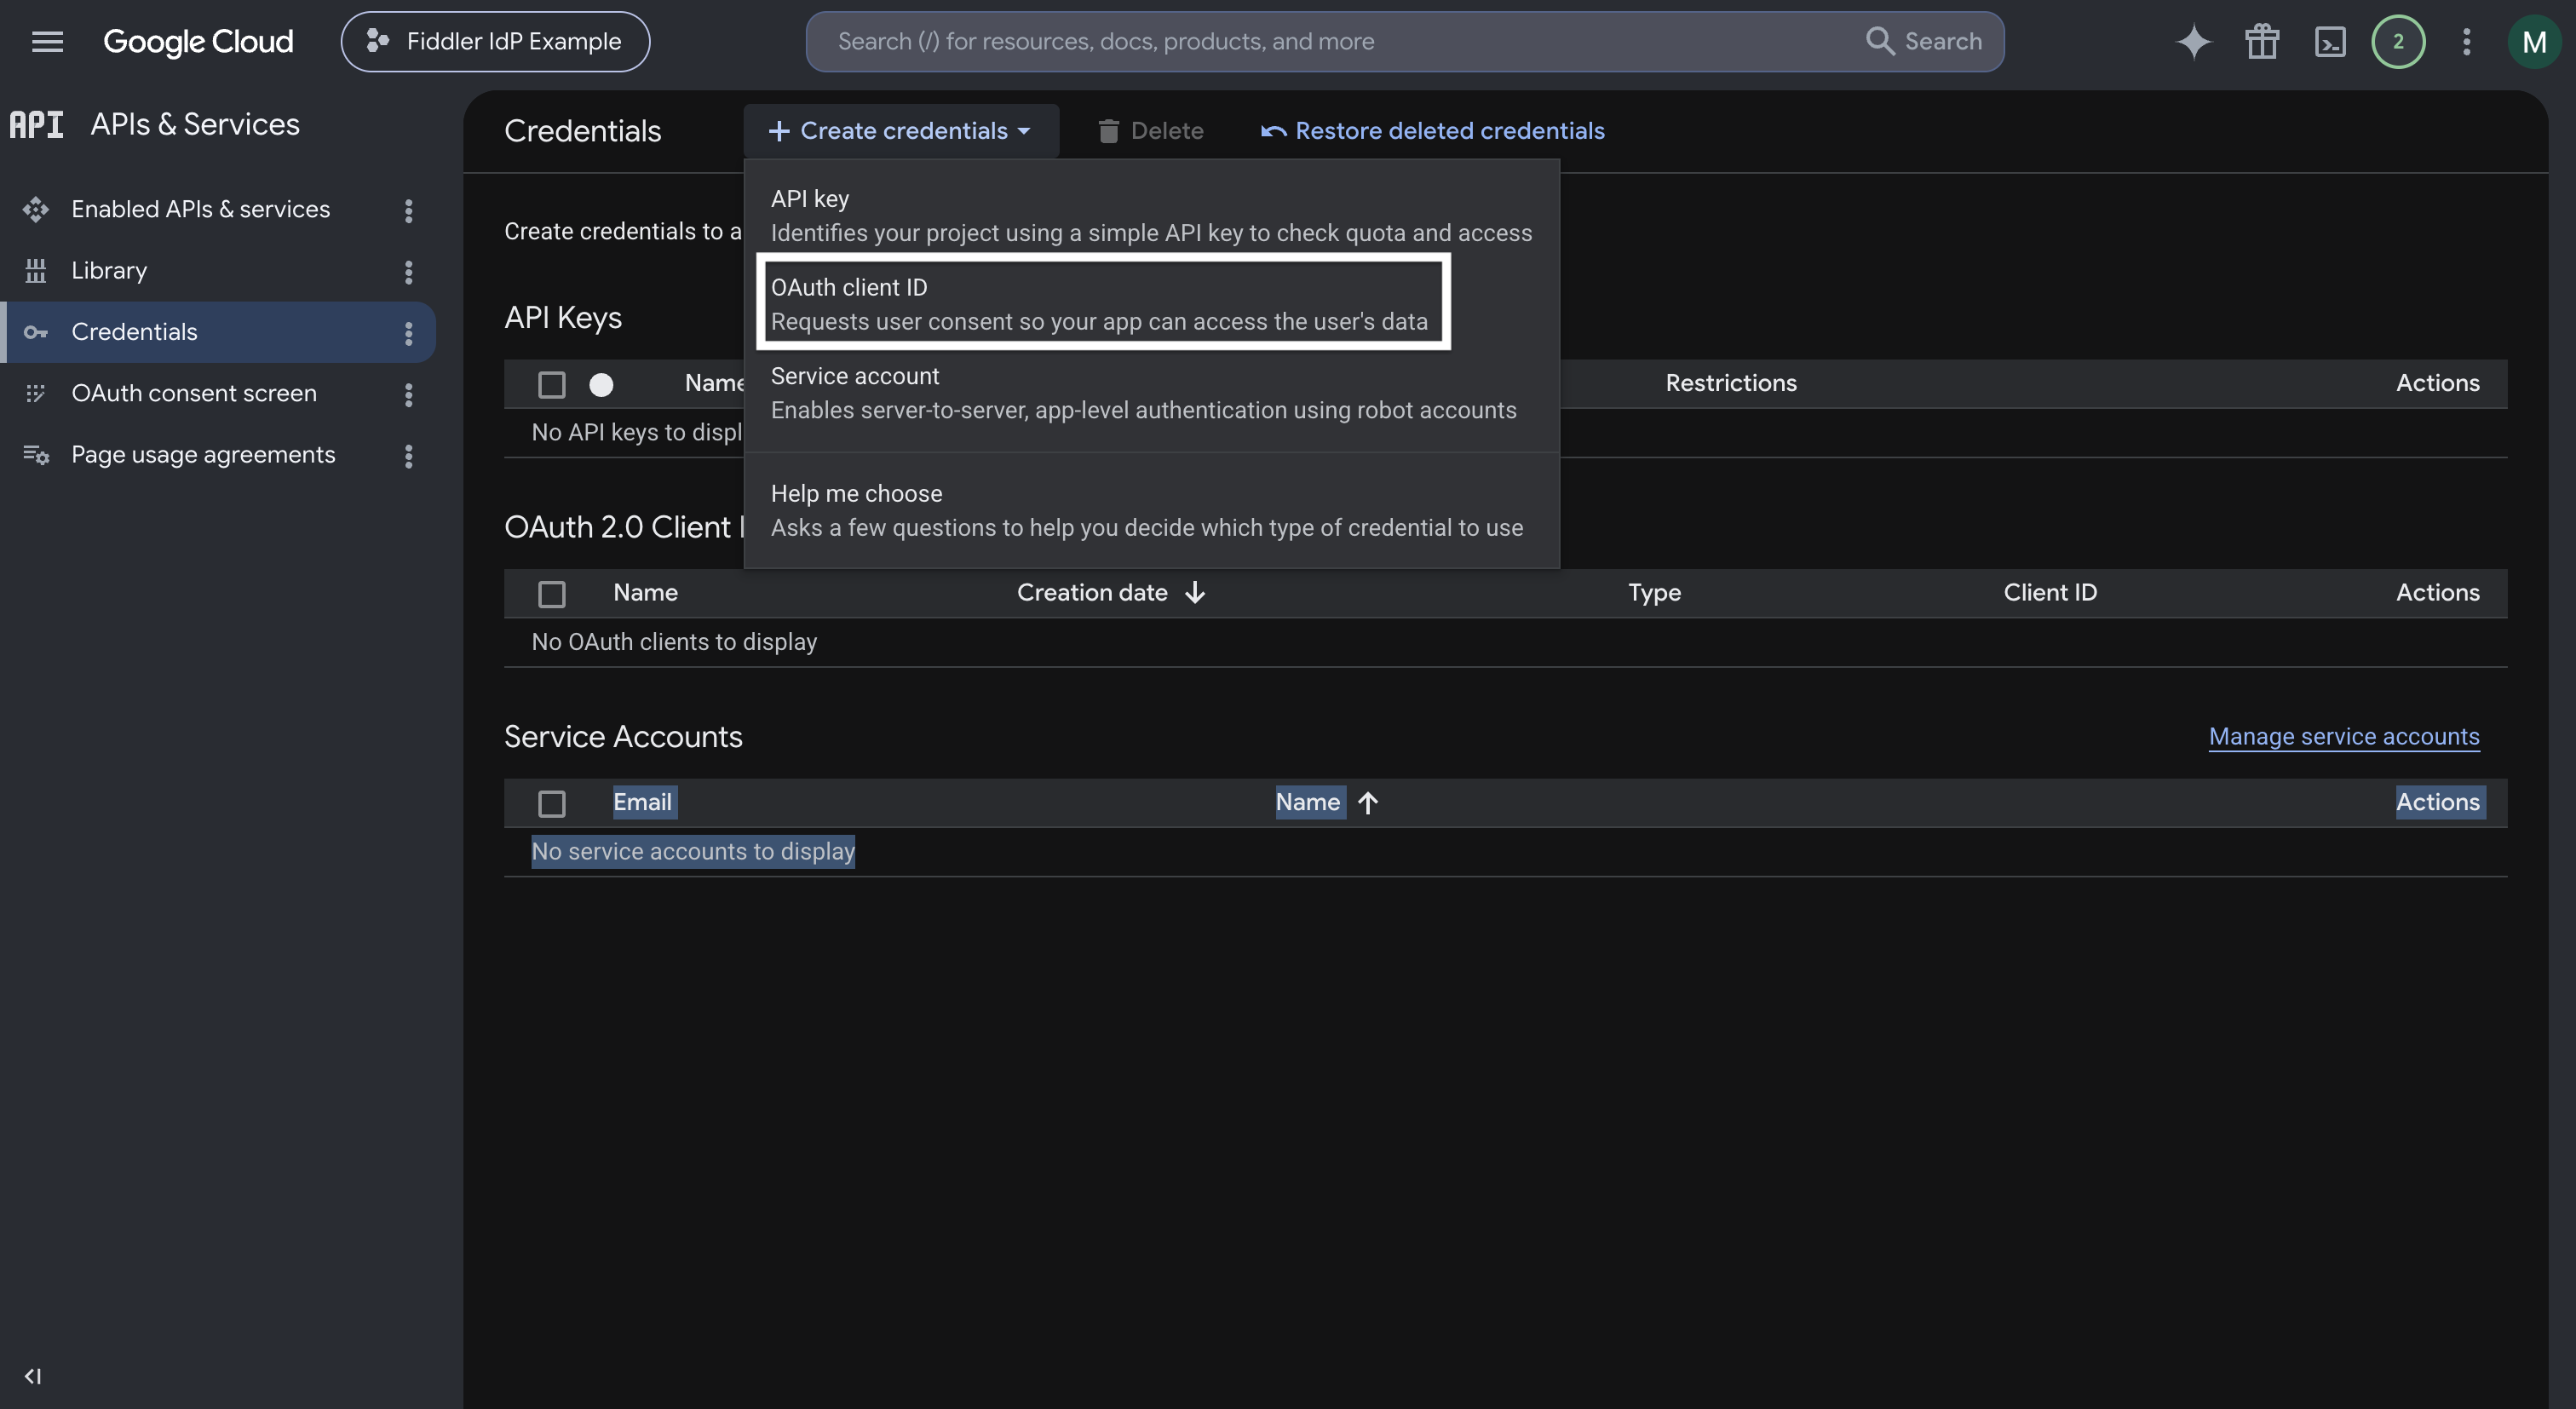This screenshot has width=2576, height=1409.
Task: Select all service accounts checkbox
Action: click(552, 803)
